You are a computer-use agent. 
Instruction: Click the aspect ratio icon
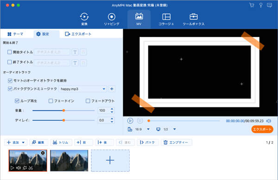pyautogui.click(x=130, y=129)
